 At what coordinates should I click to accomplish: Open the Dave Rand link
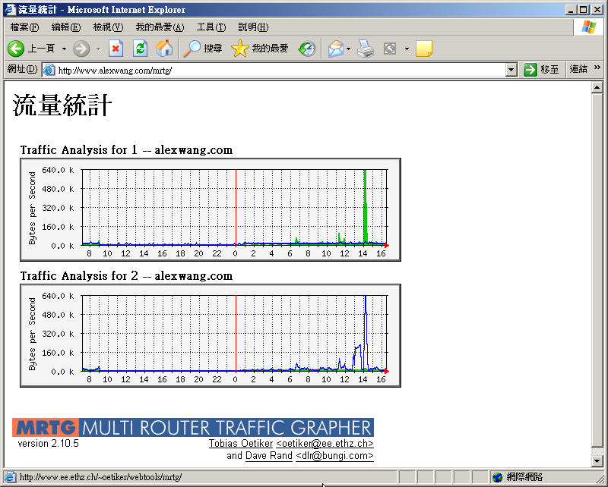click(268, 456)
